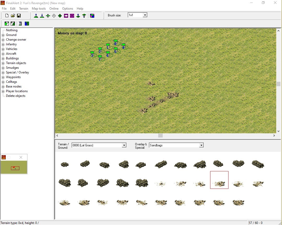Select the Flatten Ground tool
282x225 pixels.
click(48, 16)
